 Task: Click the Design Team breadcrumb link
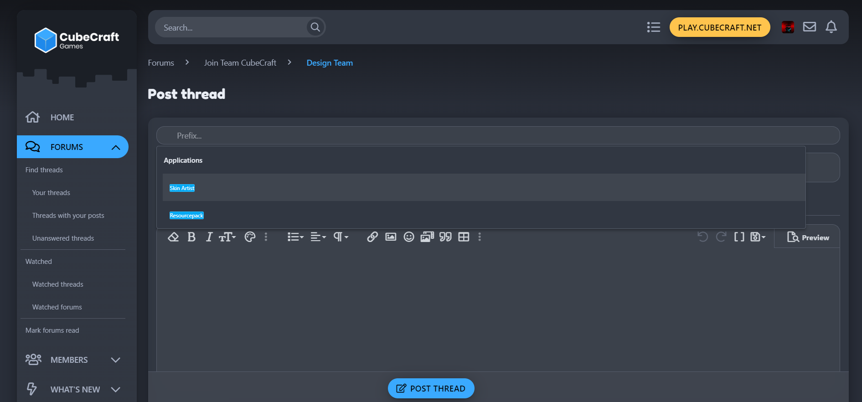tap(330, 62)
